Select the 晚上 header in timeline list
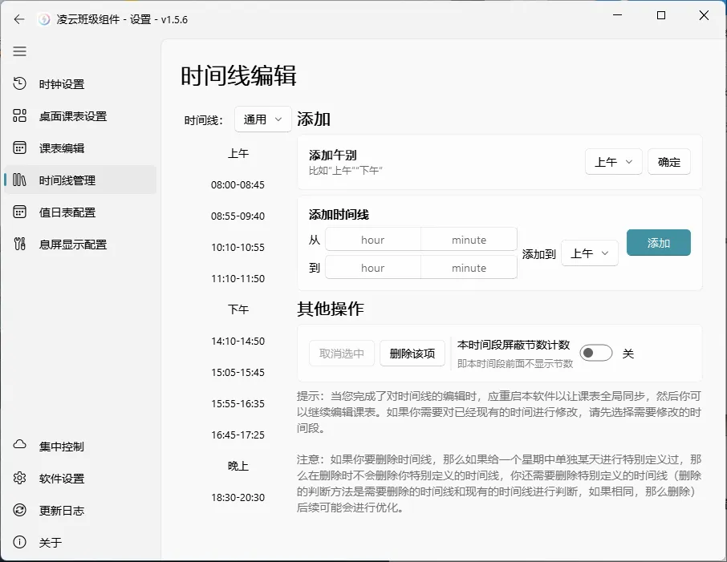 pos(238,466)
